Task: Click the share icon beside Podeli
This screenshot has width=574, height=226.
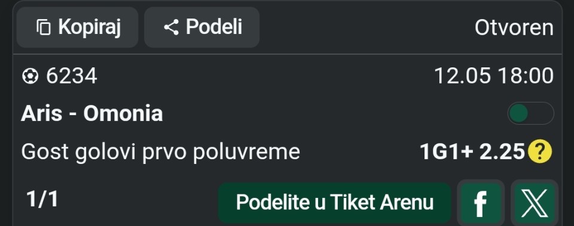Action: [171, 27]
